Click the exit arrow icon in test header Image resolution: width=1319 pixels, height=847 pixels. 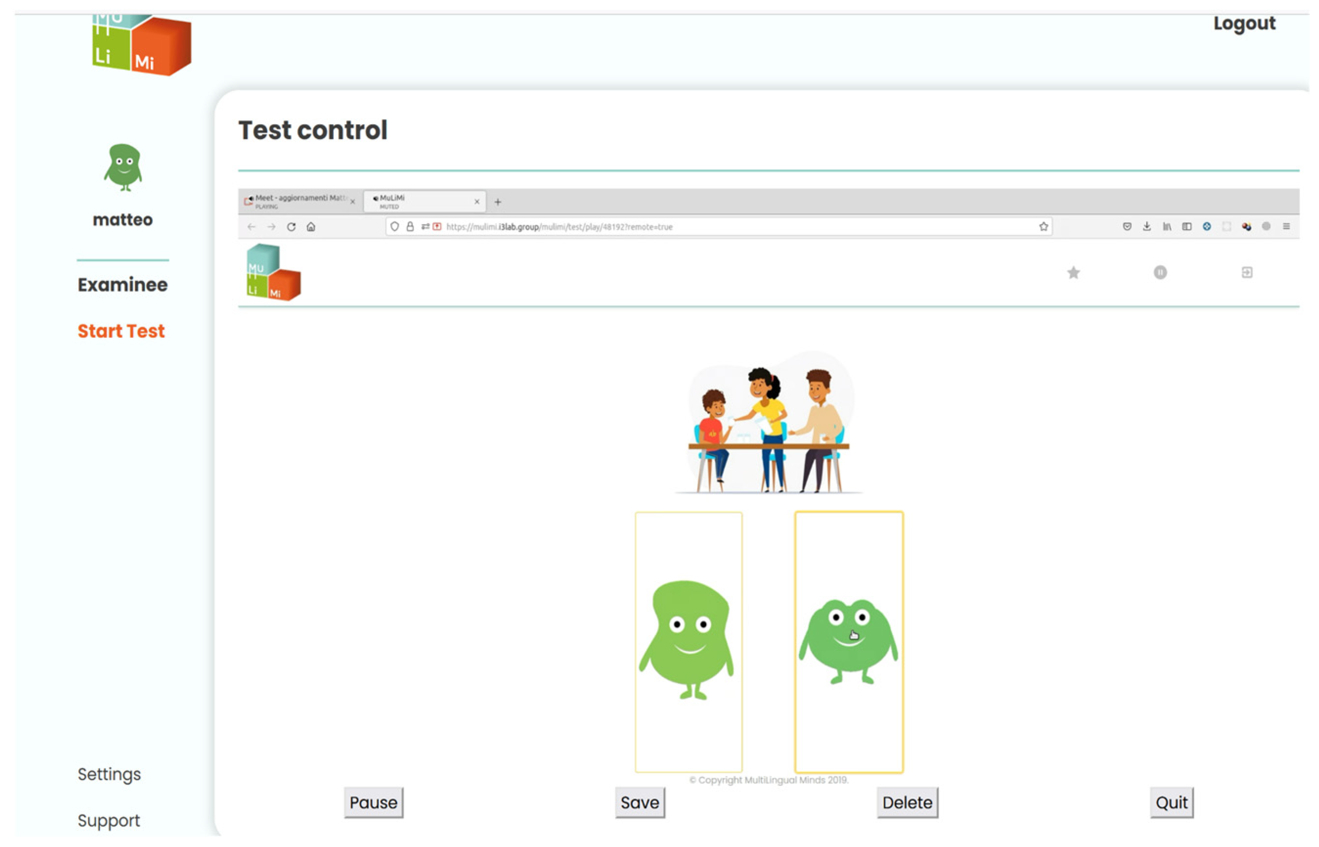[1247, 273]
